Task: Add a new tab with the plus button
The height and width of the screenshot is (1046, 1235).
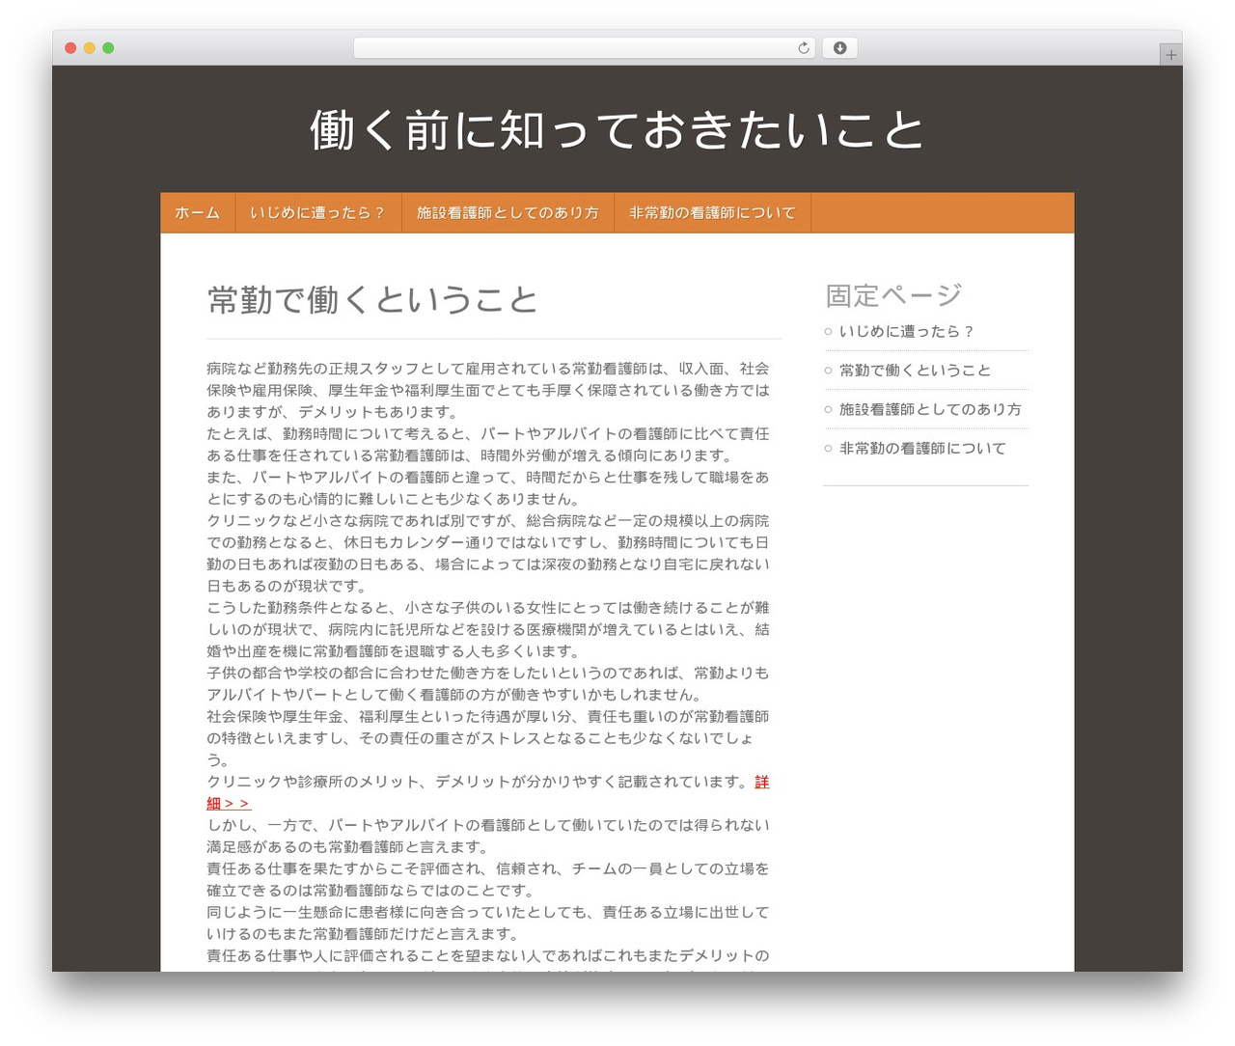Action: click(1170, 55)
